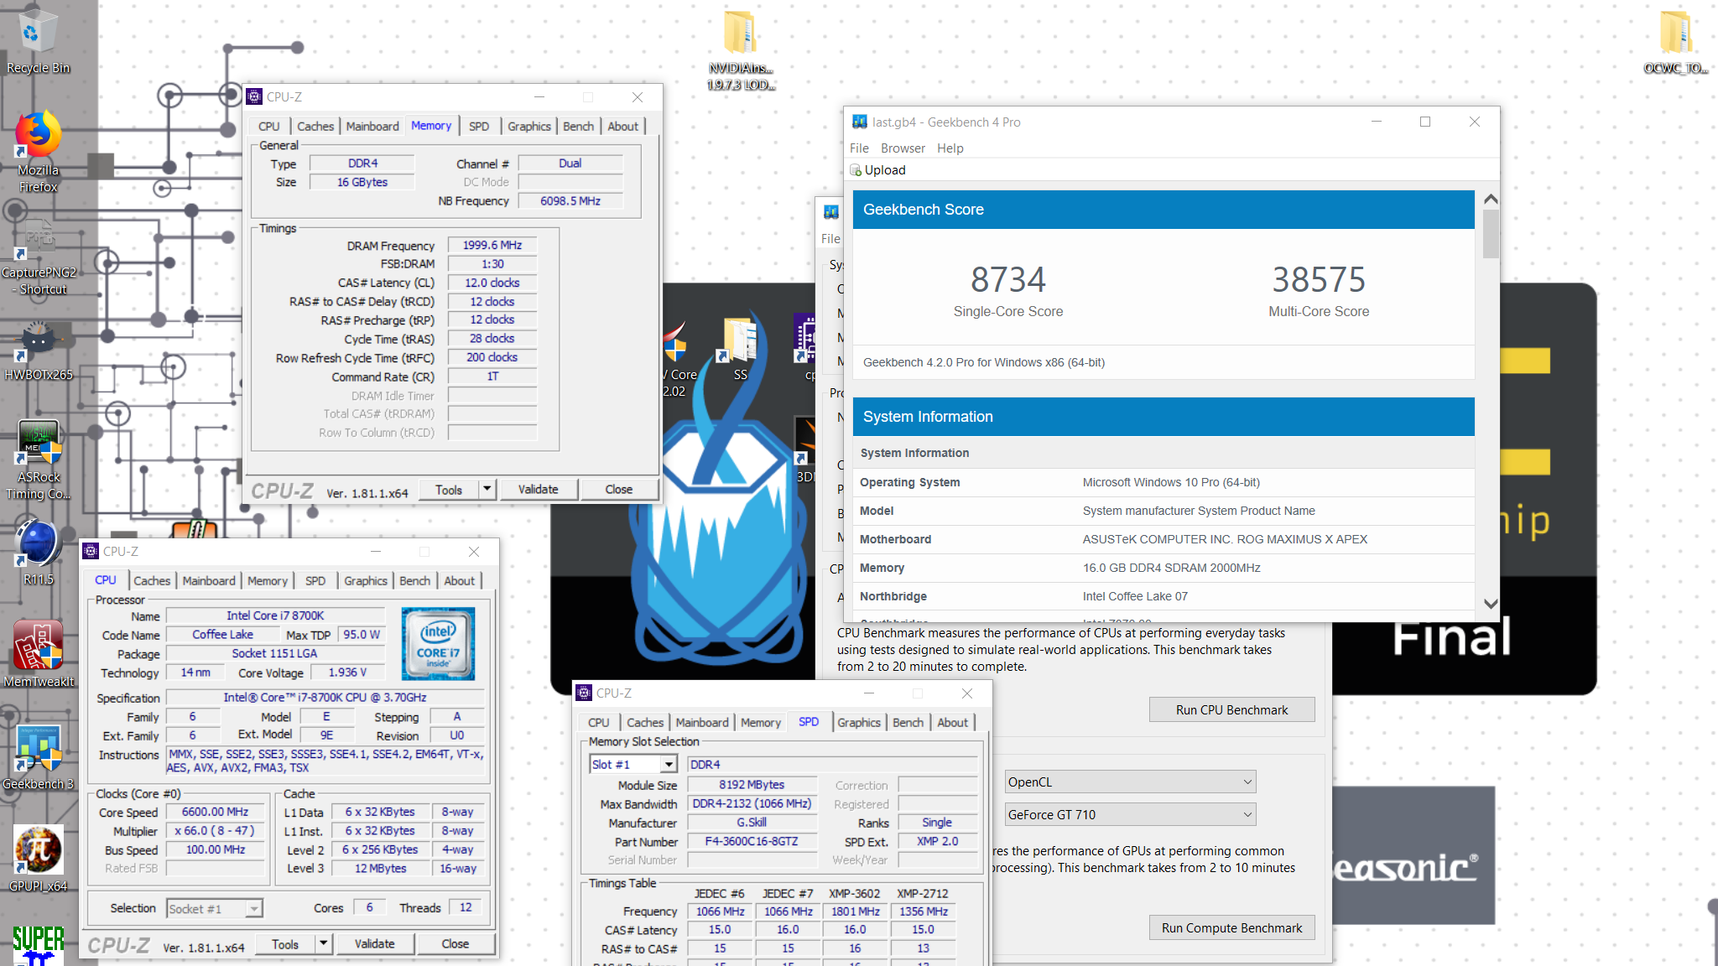This screenshot has width=1718, height=966.
Task: Click Tools button in CPU-Z processor window
Action: click(285, 944)
